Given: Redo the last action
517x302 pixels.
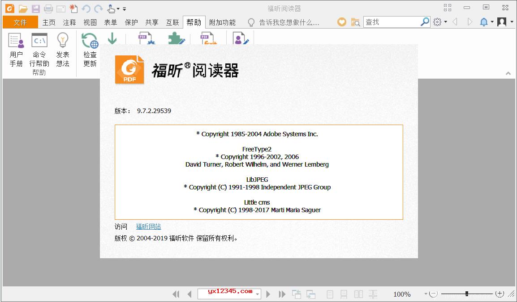Looking at the screenshot, I should [98, 9].
